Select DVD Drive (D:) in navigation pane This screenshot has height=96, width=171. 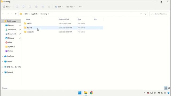point(14,67)
